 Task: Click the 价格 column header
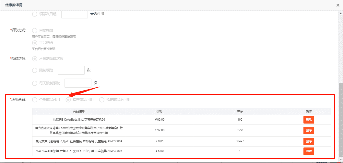point(159,111)
